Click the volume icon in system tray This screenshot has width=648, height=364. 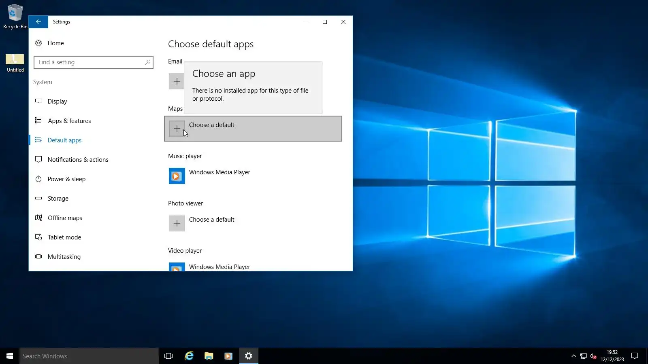tap(593, 356)
